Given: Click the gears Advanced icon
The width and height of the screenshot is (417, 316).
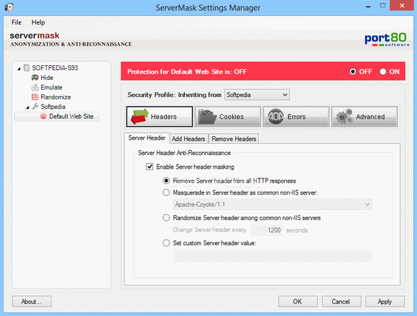Looking at the screenshot, I should click(344, 117).
